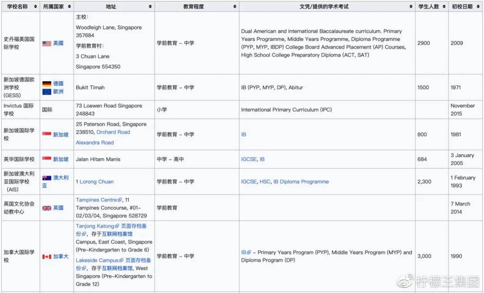Toggle sorting on the 文凭/提供的学术考试 column
The image size is (484, 293).
click(x=410, y=6)
